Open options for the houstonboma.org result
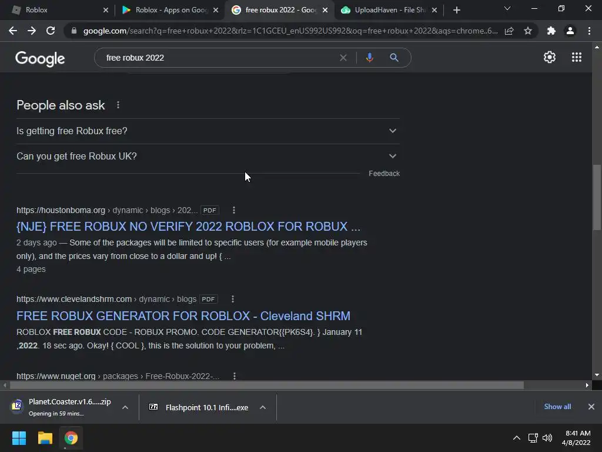Screen dimensions: 602x452 click(x=234, y=210)
